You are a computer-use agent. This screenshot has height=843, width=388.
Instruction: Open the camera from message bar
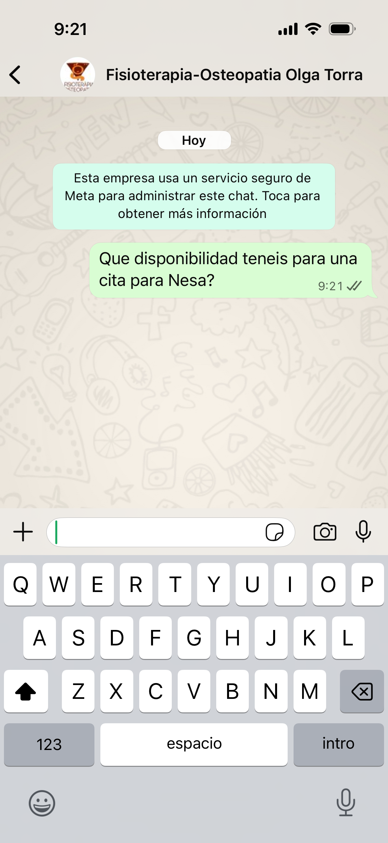[x=325, y=532]
